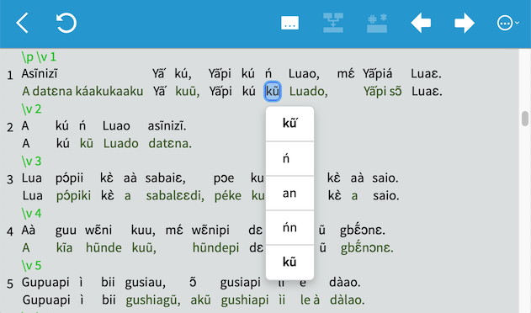
Task: Click green word 'akũ' in verse 5
Action: (x=200, y=300)
